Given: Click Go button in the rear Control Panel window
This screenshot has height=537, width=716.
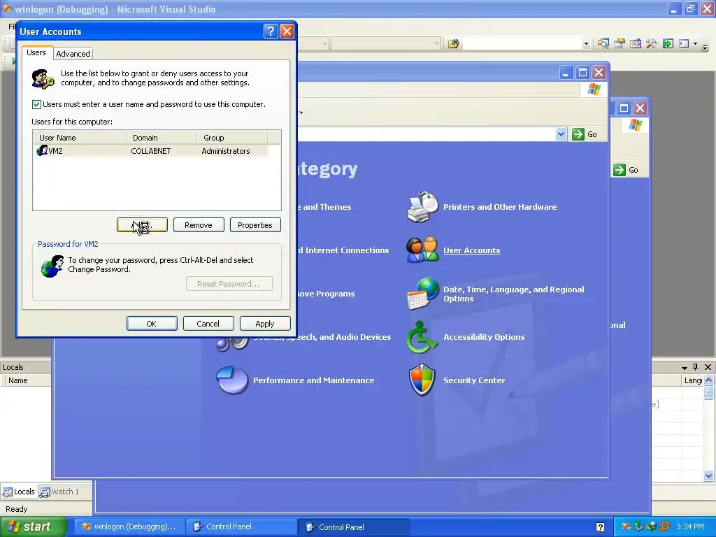Looking at the screenshot, I should [x=626, y=170].
